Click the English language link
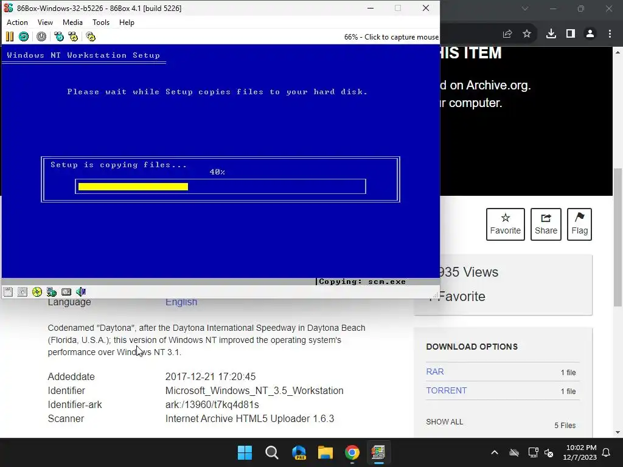This screenshot has height=467, width=623. pos(181,302)
